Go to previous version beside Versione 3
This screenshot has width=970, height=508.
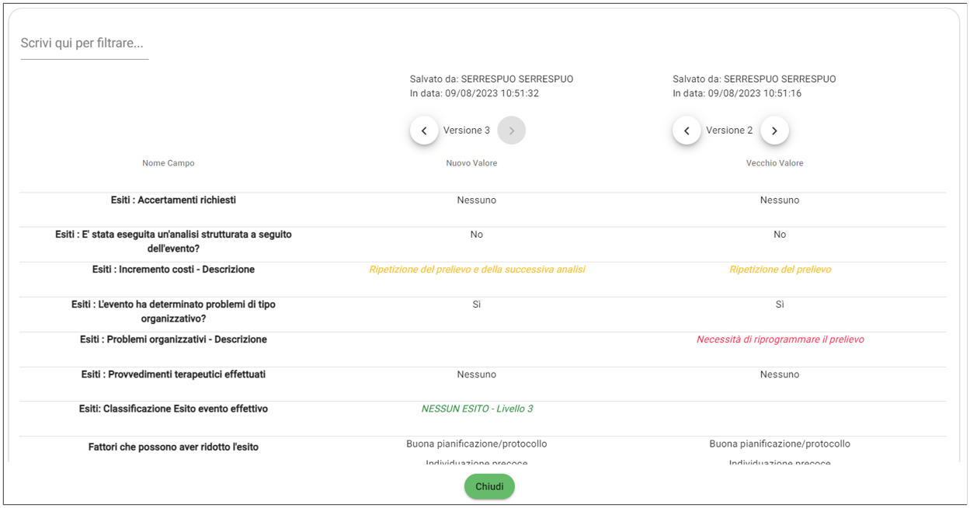424,130
